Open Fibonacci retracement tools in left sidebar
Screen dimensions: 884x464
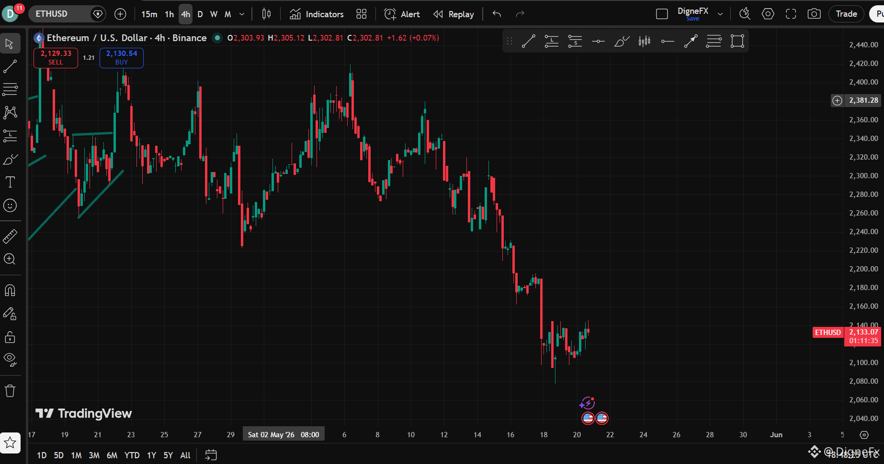[10, 89]
